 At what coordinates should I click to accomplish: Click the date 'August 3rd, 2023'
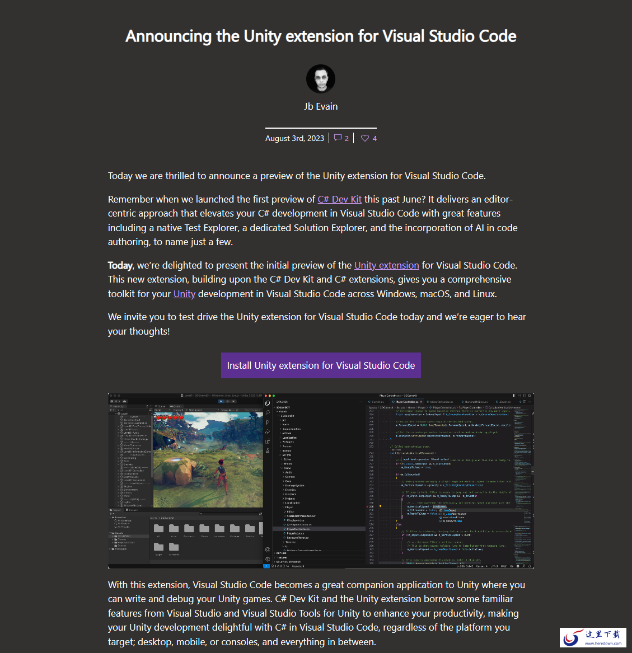point(294,138)
